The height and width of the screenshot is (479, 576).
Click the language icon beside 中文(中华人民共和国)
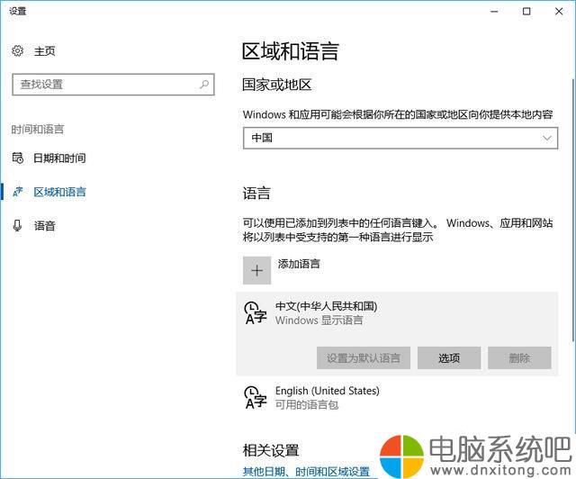pos(256,312)
